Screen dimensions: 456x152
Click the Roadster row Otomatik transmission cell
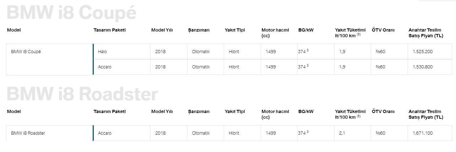pyautogui.click(x=205, y=133)
